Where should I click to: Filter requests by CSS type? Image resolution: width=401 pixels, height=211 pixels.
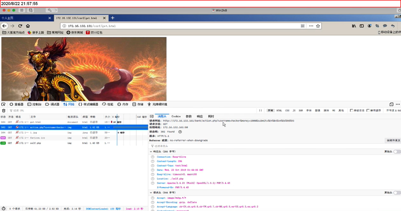287,110
